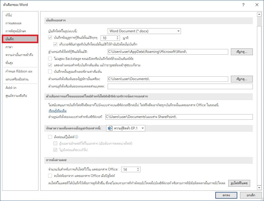This screenshot has height=201, width=264.
Task: Decrease Office cache days with down arrow
Action: (138, 171)
